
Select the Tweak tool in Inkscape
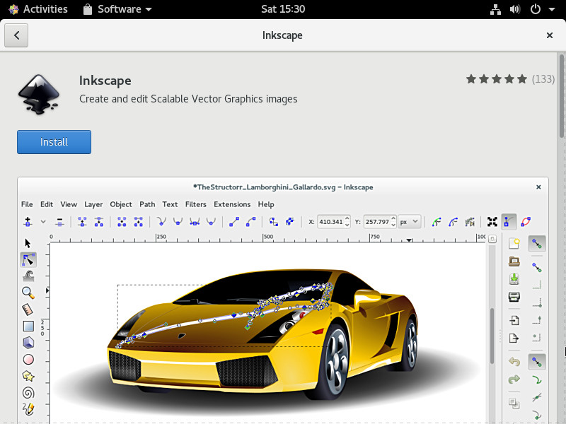point(28,276)
